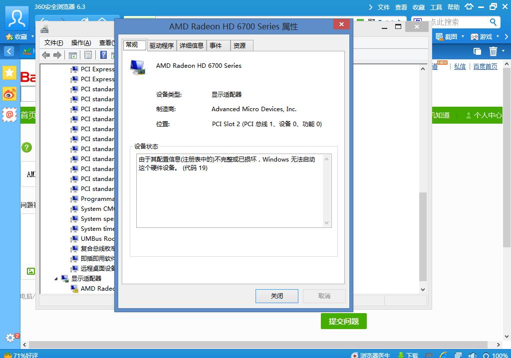The width and height of the screenshot is (511, 358).
Task: Switch to the 驱动程序 tab
Action: pyautogui.click(x=161, y=45)
